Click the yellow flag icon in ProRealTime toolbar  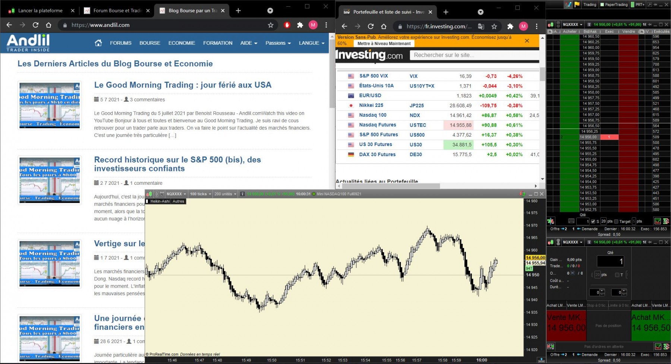[x=577, y=4]
